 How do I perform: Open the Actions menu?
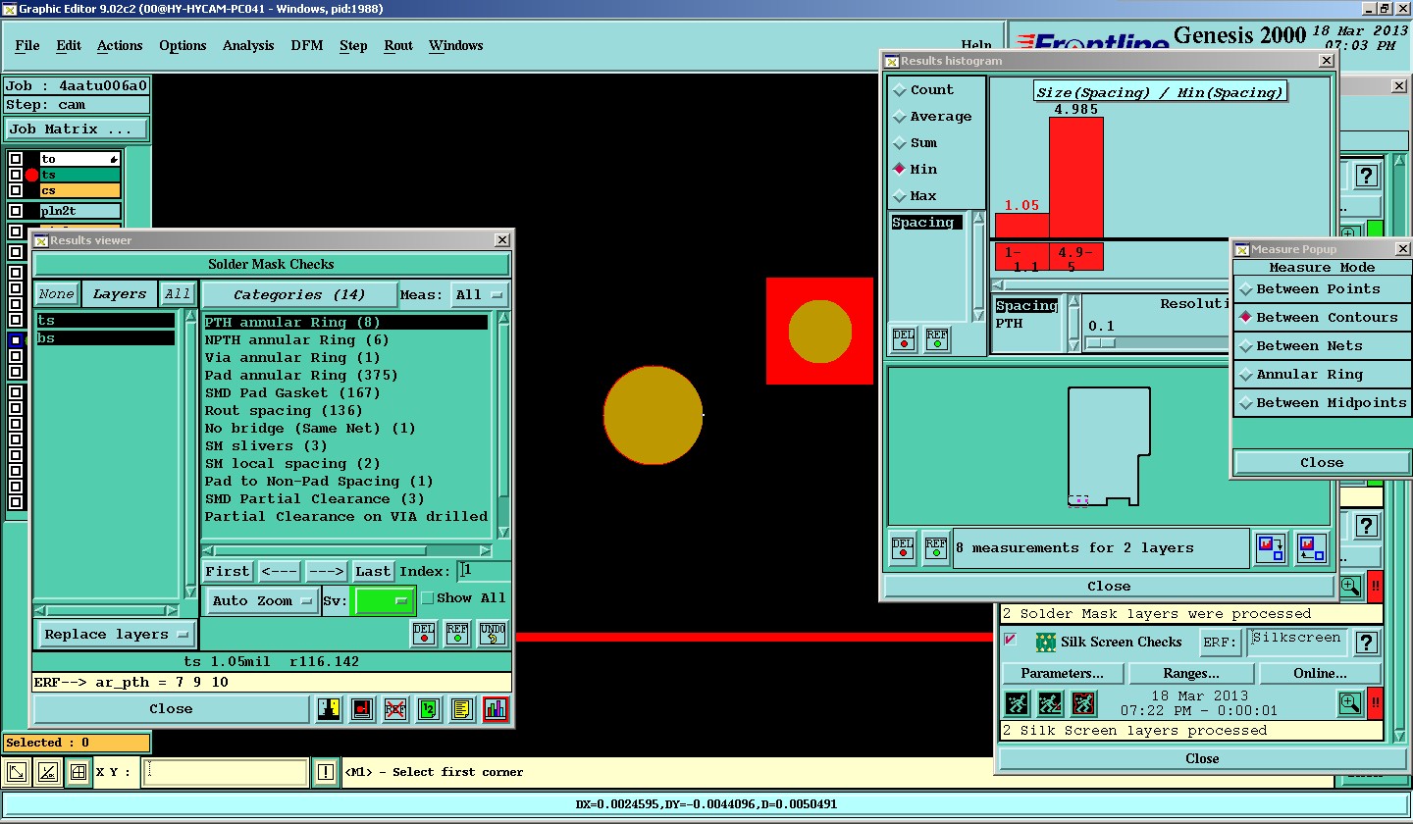pos(120,45)
